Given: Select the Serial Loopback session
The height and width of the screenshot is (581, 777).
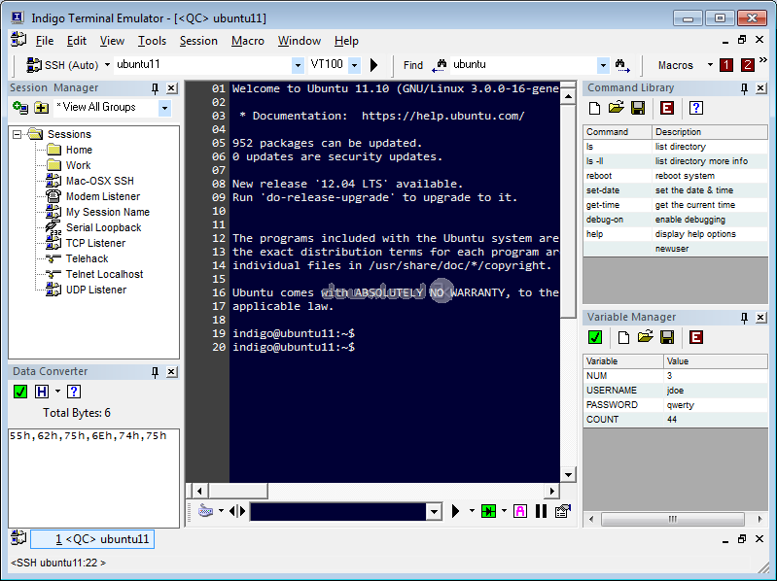Looking at the screenshot, I should (x=103, y=227).
